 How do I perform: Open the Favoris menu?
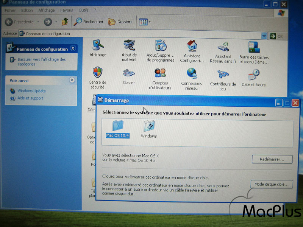click(x=67, y=10)
